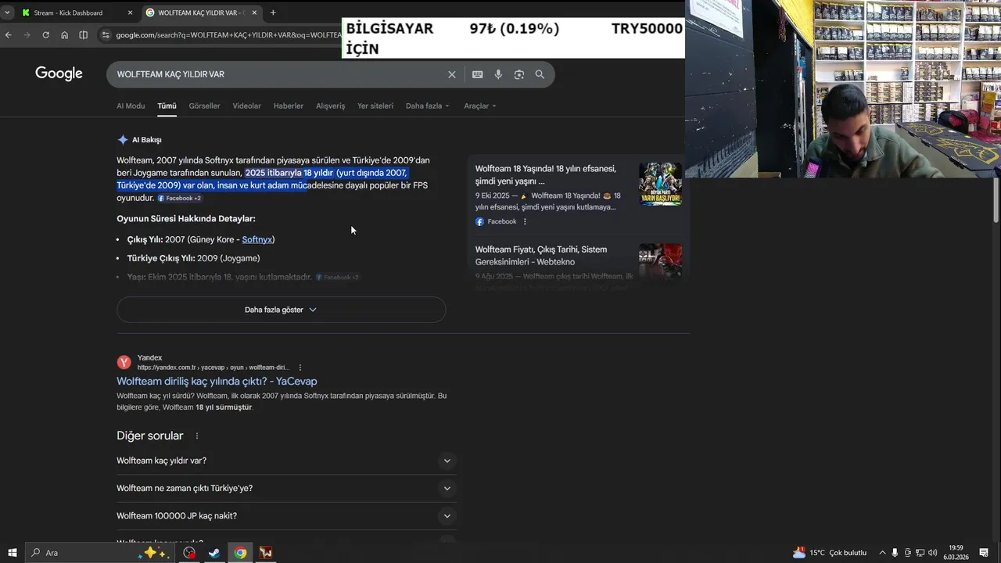Open the split view toolbar button

[83, 35]
